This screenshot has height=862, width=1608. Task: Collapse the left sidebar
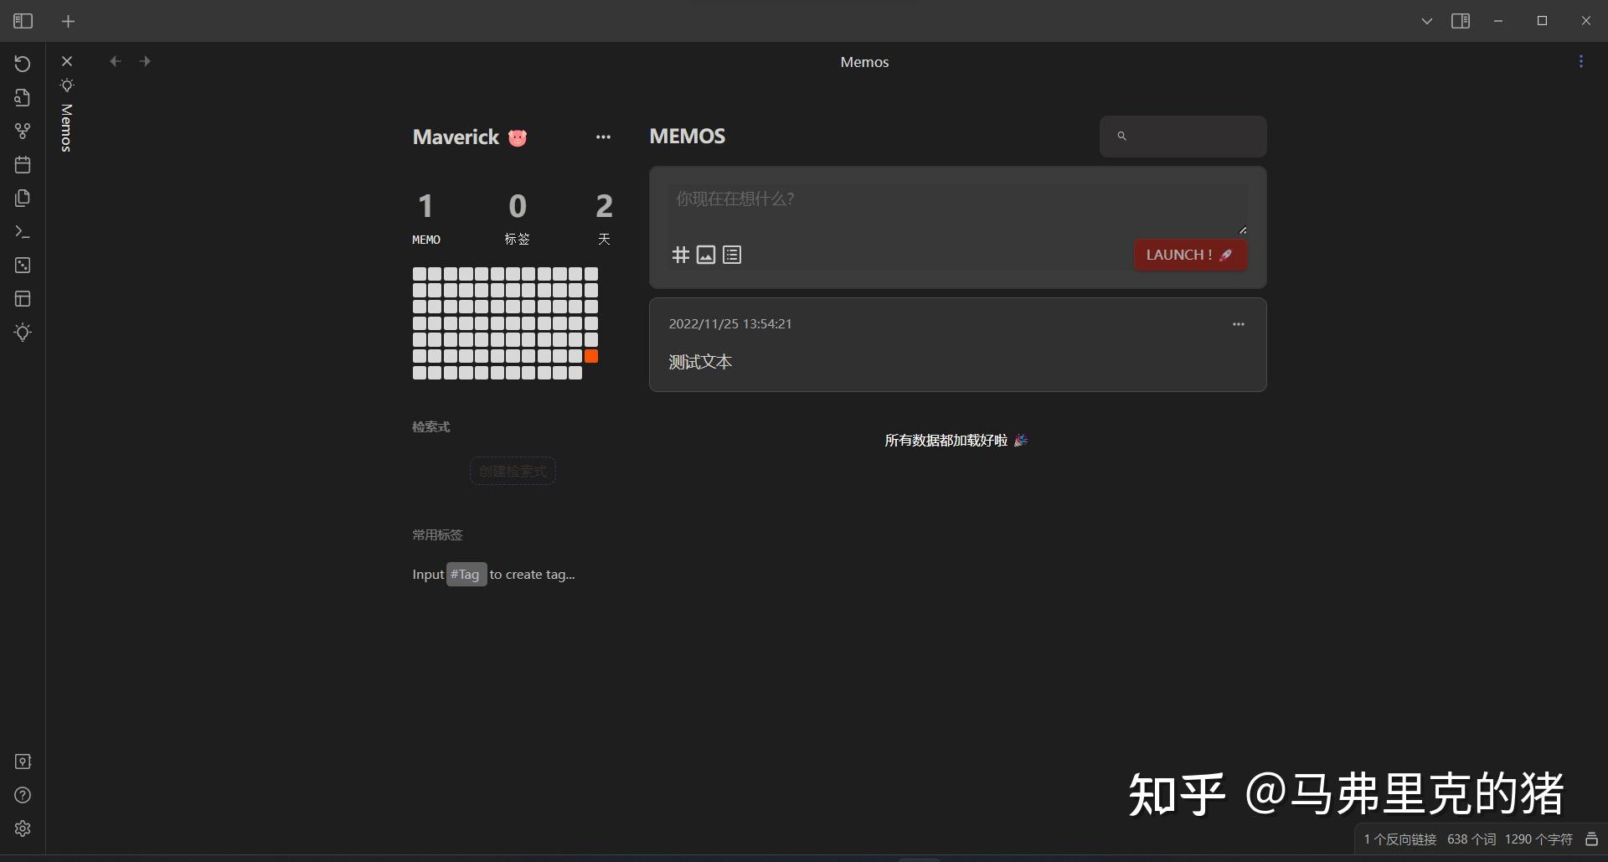22,21
